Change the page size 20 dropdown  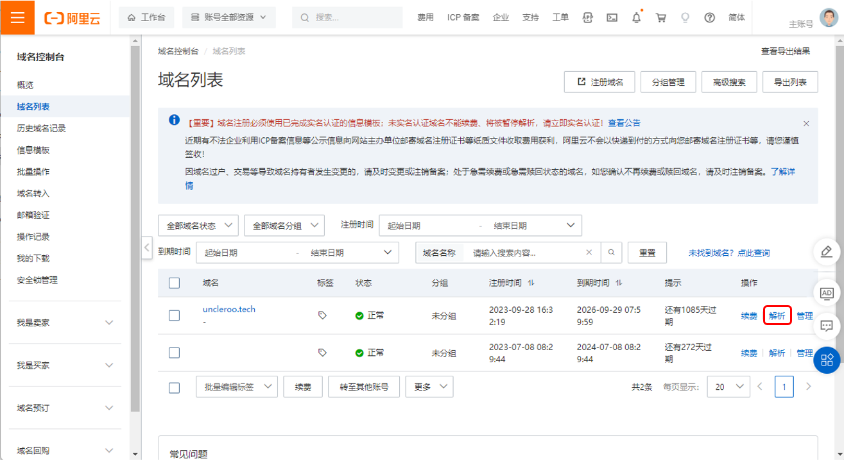click(728, 387)
